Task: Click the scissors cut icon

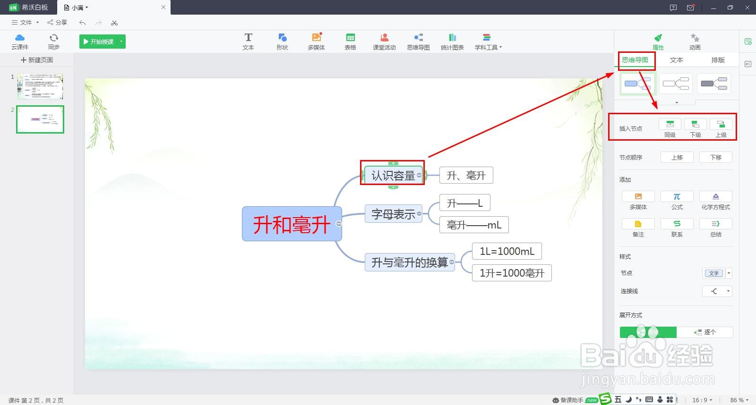Action: click(114, 22)
